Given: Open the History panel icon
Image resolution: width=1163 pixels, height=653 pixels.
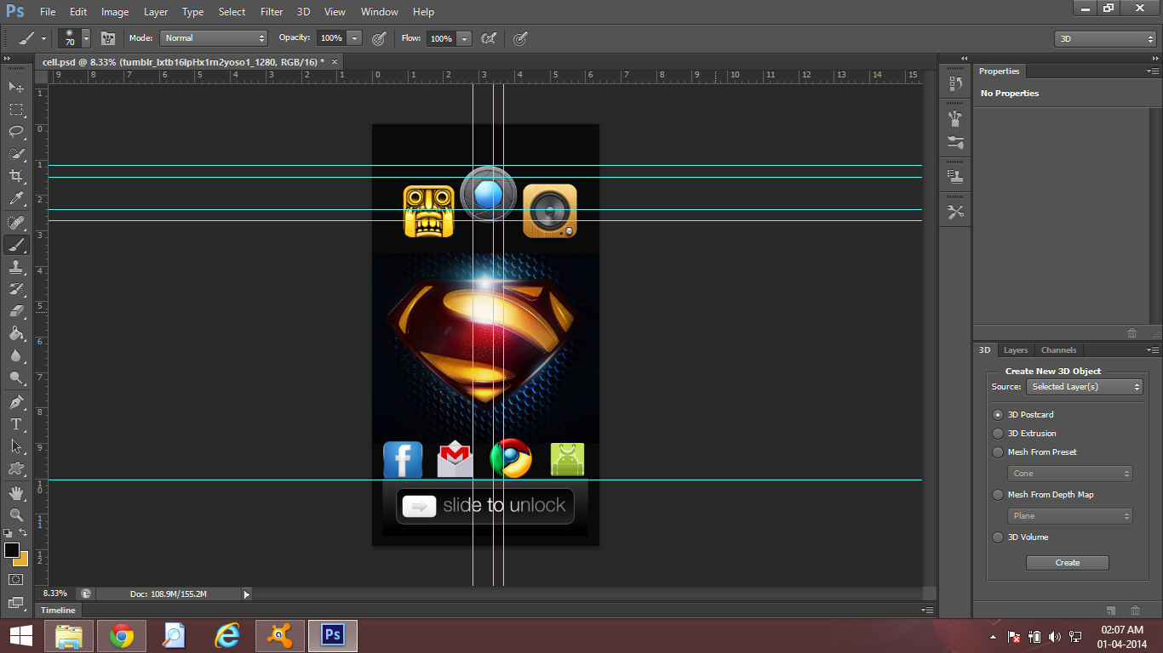Looking at the screenshot, I should point(955,84).
